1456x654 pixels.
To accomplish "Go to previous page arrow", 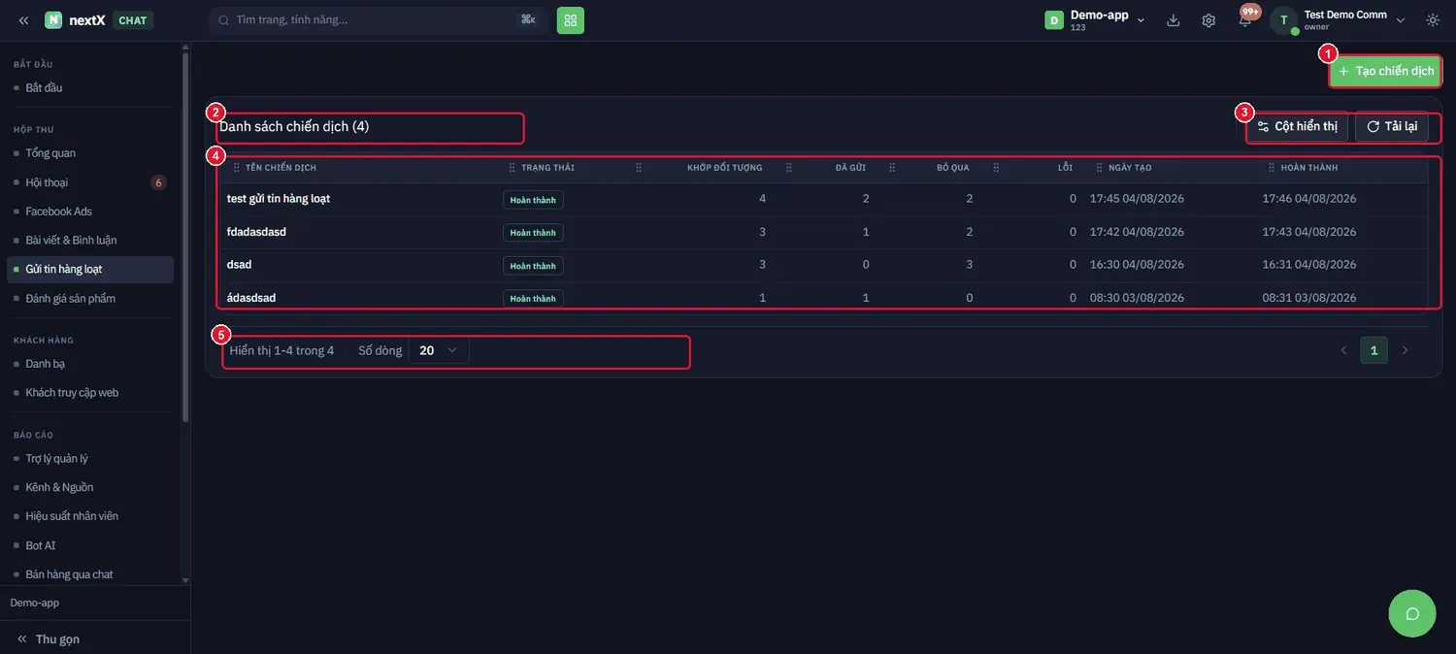I will [x=1343, y=350].
